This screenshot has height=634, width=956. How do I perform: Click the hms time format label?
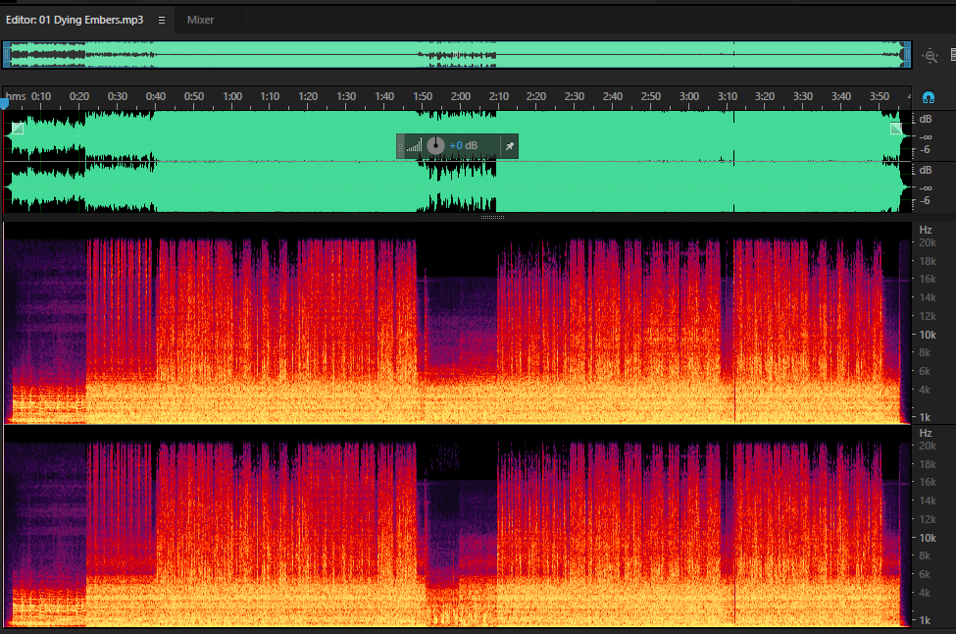[17, 96]
